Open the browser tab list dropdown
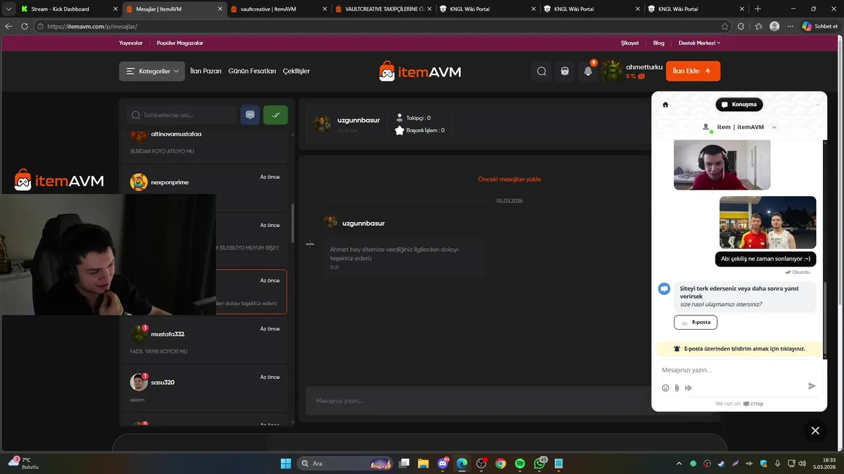844x474 pixels. (x=8, y=9)
